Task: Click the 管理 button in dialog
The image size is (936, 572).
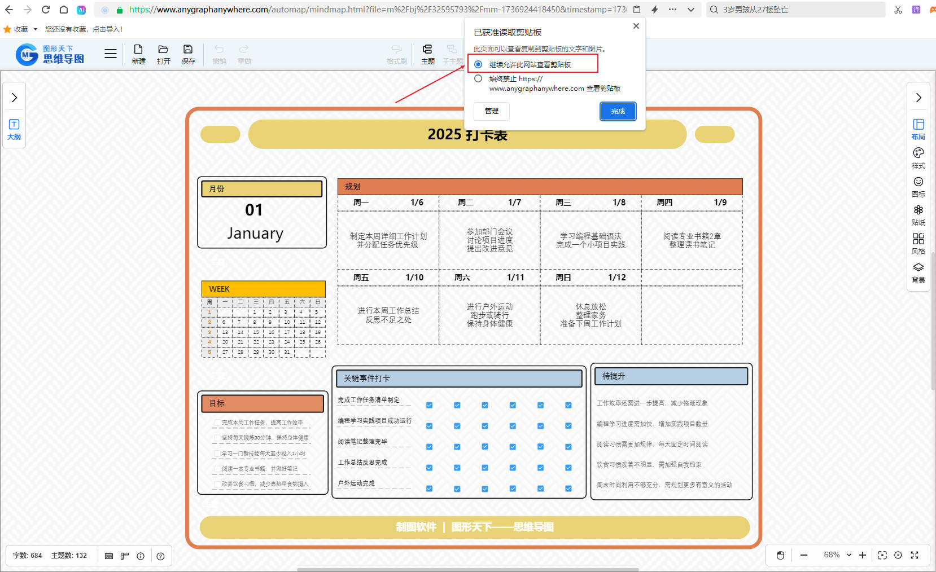Action: pyautogui.click(x=491, y=111)
